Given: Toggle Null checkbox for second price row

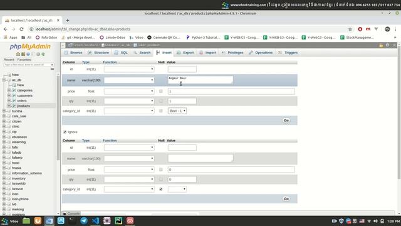Looking at the screenshot, I should click(x=161, y=169).
